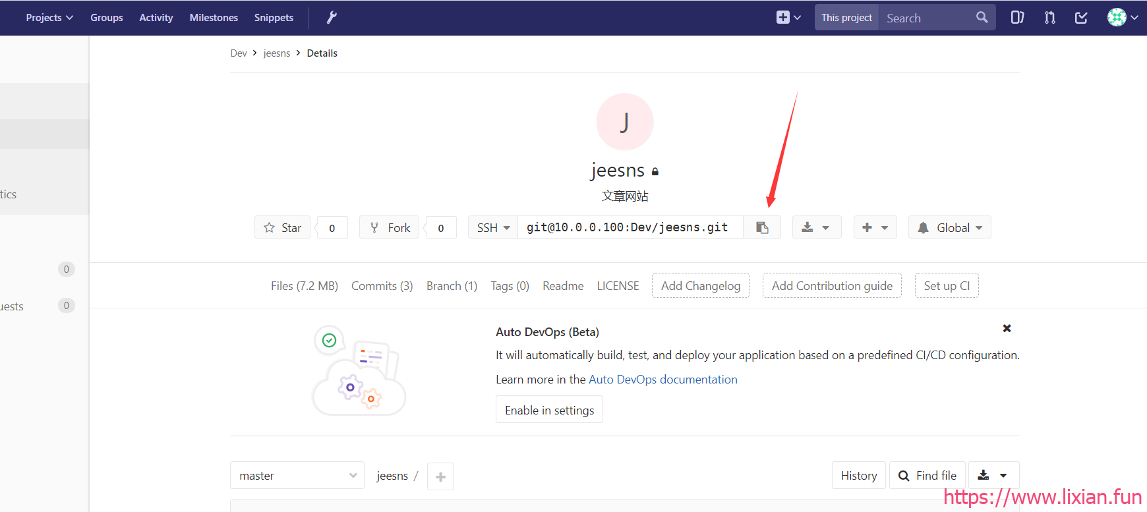Open the new item plus menu in navbar
This screenshot has width=1147, height=512.
tap(788, 18)
